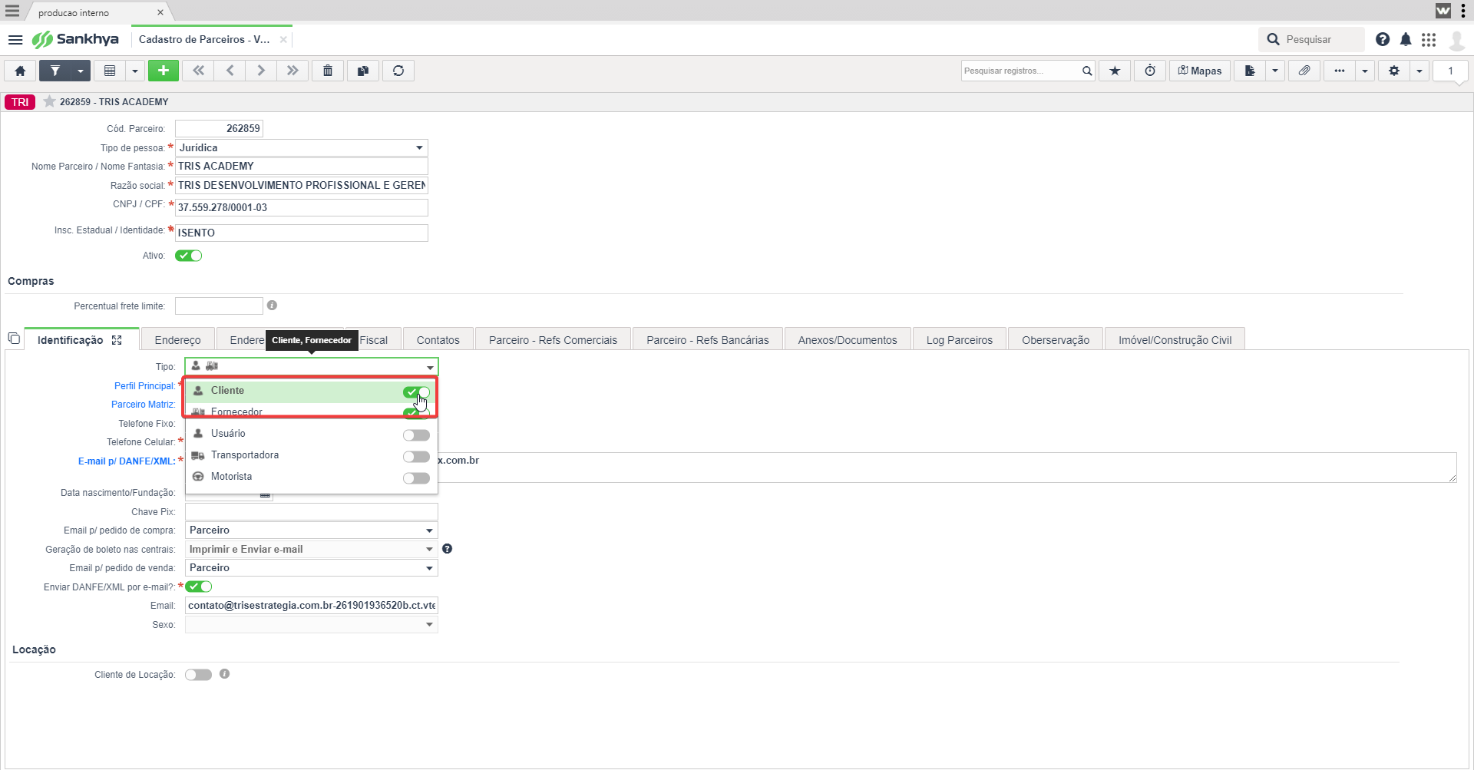Refresh the record with reload icon

398,71
